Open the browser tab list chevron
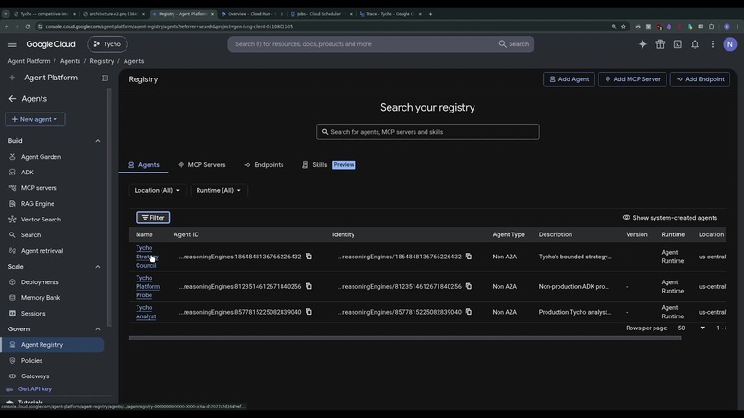744x418 pixels. pos(6,14)
